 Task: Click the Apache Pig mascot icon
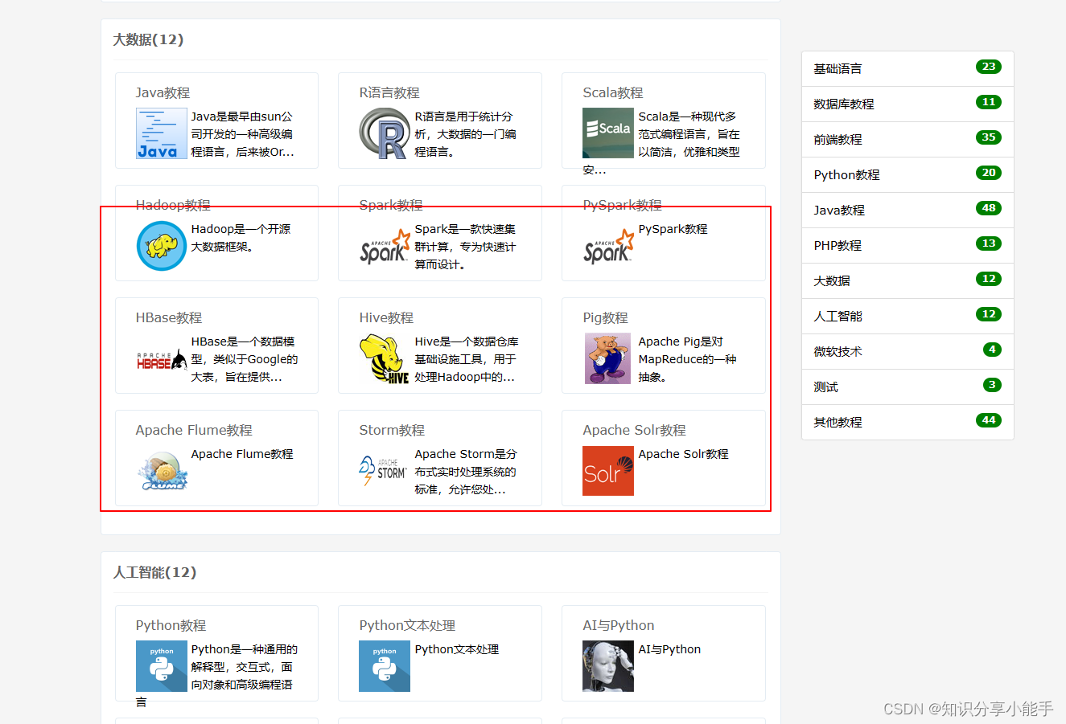point(608,358)
